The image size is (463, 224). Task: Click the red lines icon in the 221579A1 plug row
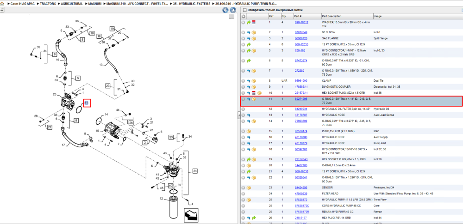tap(253, 93)
